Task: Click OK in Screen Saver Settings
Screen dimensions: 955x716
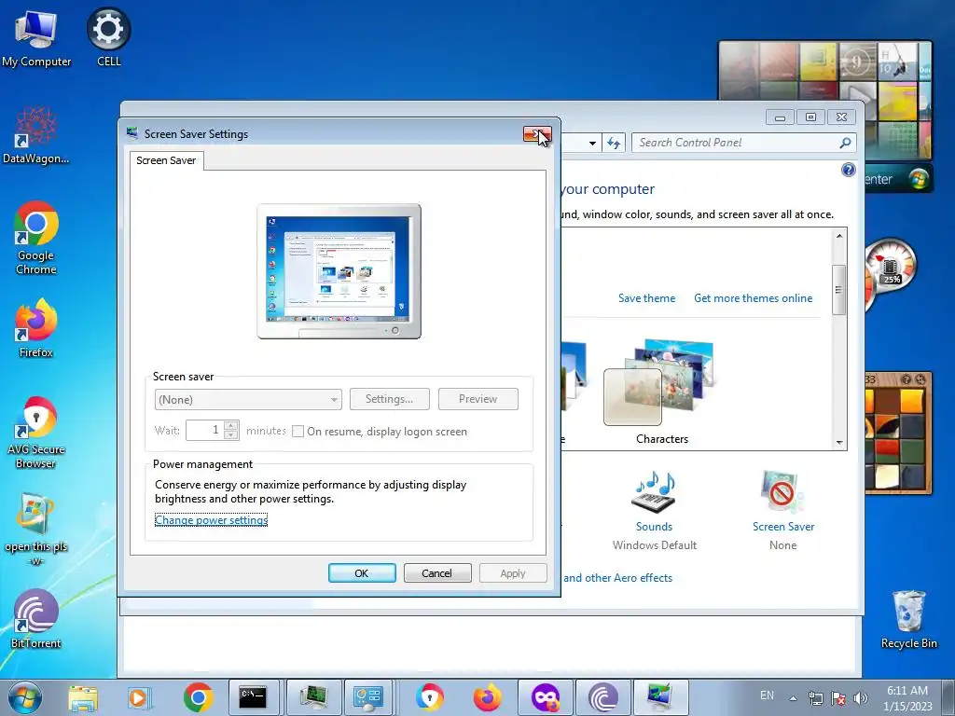Action: click(362, 573)
